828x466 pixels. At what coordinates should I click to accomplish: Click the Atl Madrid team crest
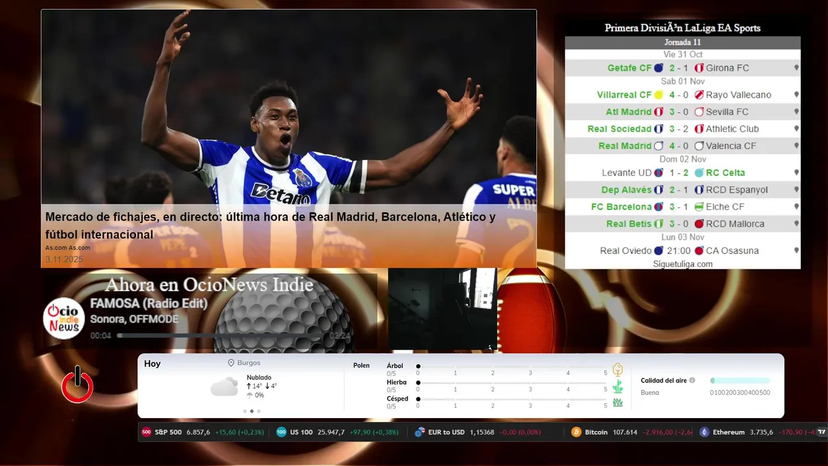[x=659, y=112]
